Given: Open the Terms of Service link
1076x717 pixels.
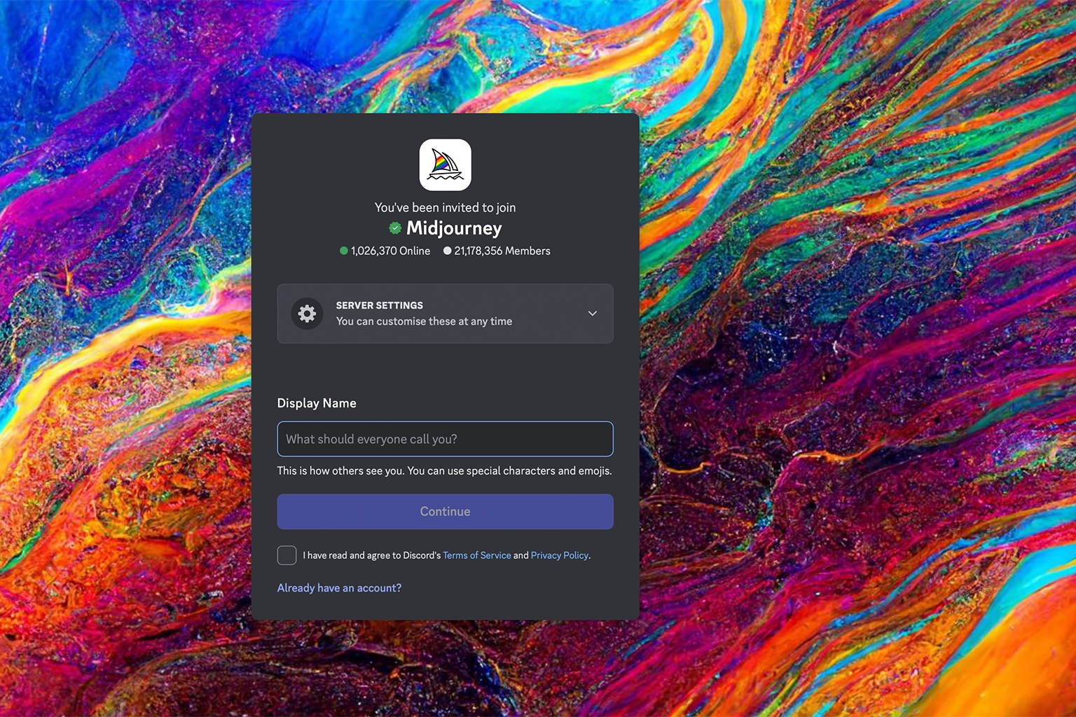Looking at the screenshot, I should pyautogui.click(x=476, y=555).
